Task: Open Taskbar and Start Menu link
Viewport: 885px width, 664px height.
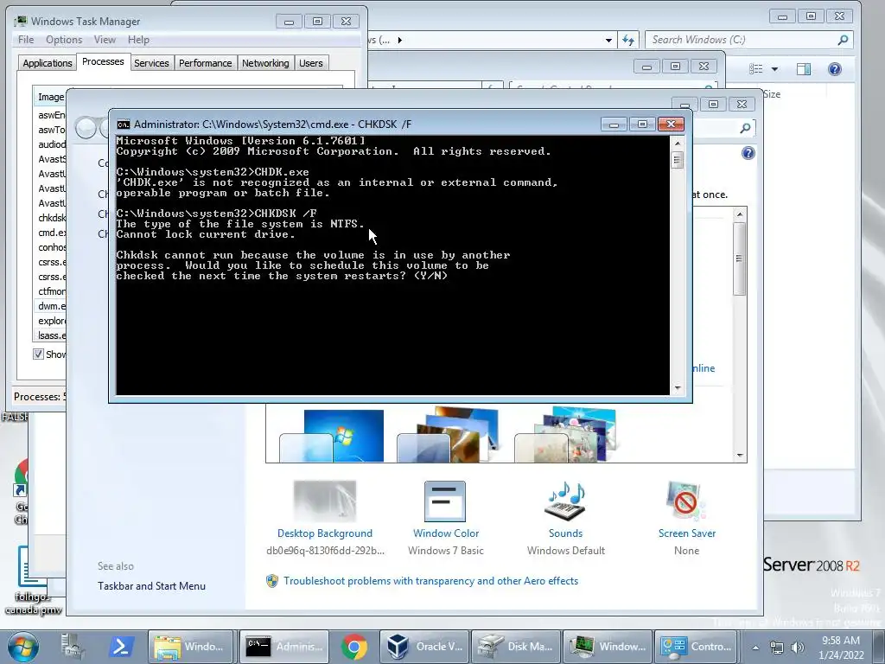Action: click(x=151, y=586)
